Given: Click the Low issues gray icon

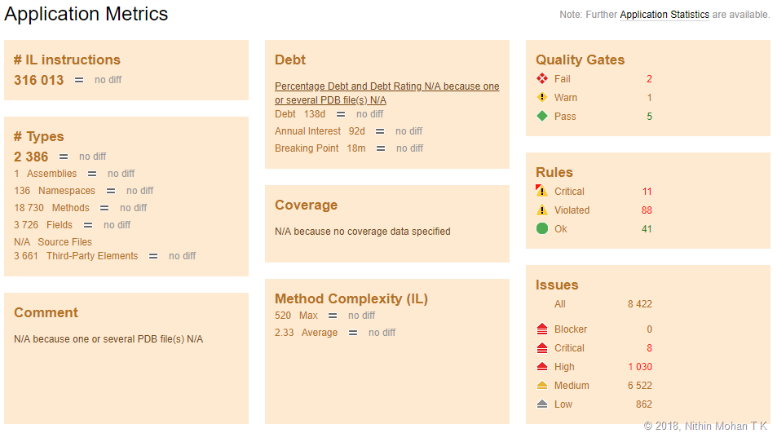Looking at the screenshot, I should click(x=542, y=404).
